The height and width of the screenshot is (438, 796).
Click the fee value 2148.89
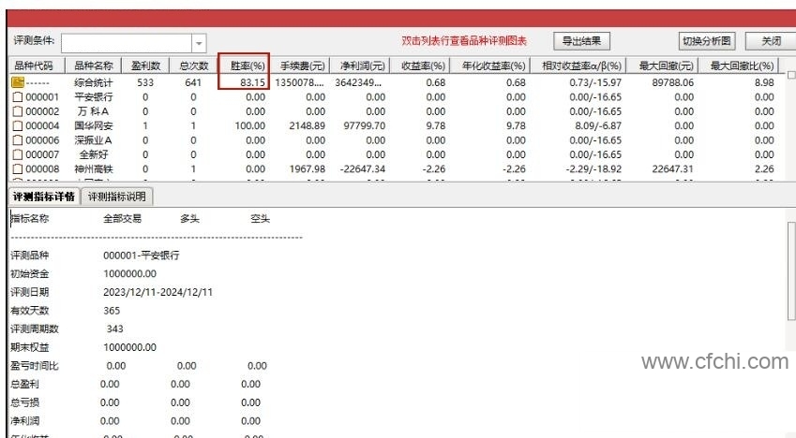click(x=308, y=125)
